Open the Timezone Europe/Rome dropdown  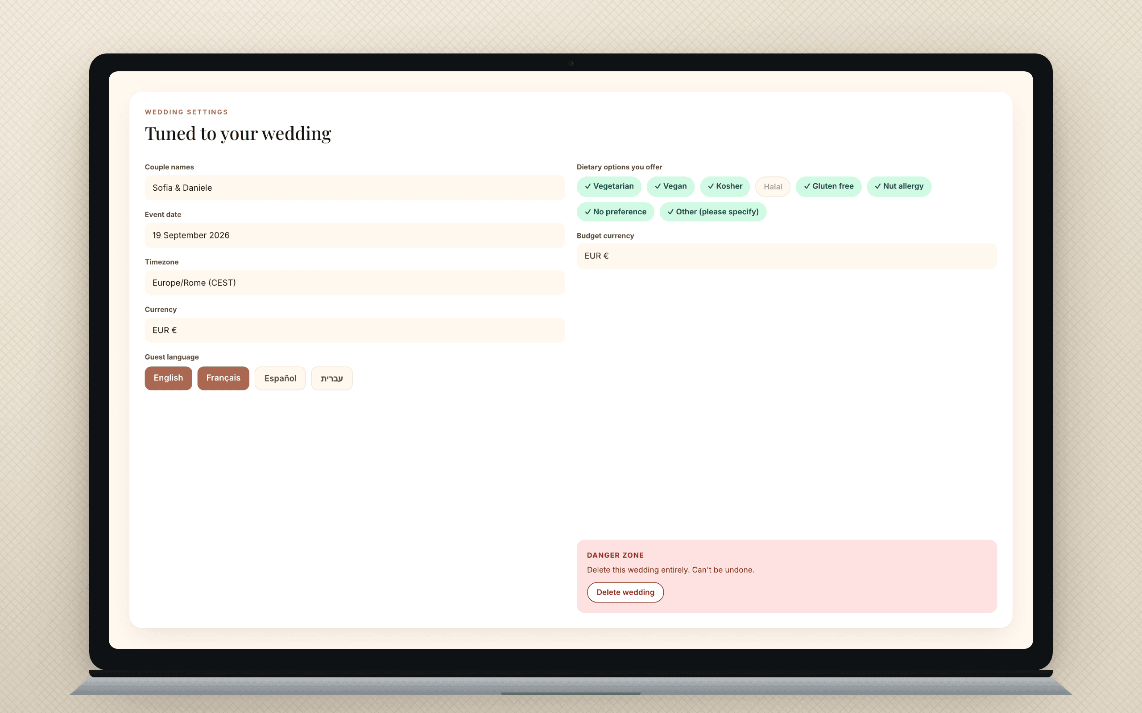[x=354, y=283]
